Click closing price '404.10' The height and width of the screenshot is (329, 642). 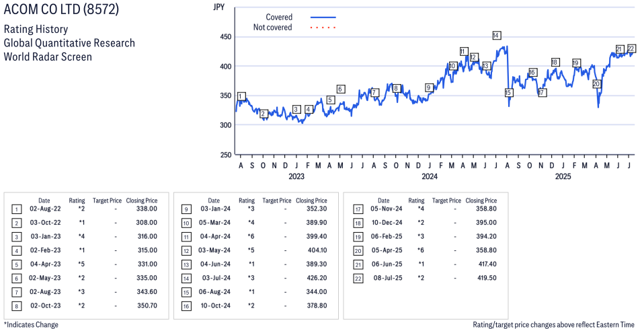tap(317, 250)
